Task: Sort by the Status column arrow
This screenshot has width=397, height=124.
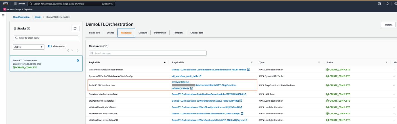Action: (386, 62)
